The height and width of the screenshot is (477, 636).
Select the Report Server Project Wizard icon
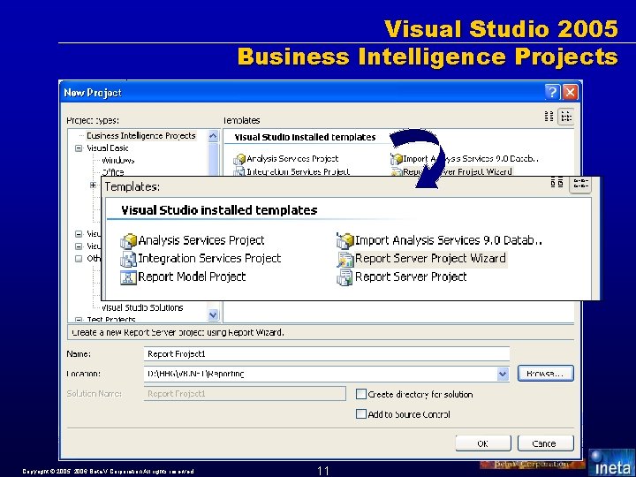coord(345,259)
